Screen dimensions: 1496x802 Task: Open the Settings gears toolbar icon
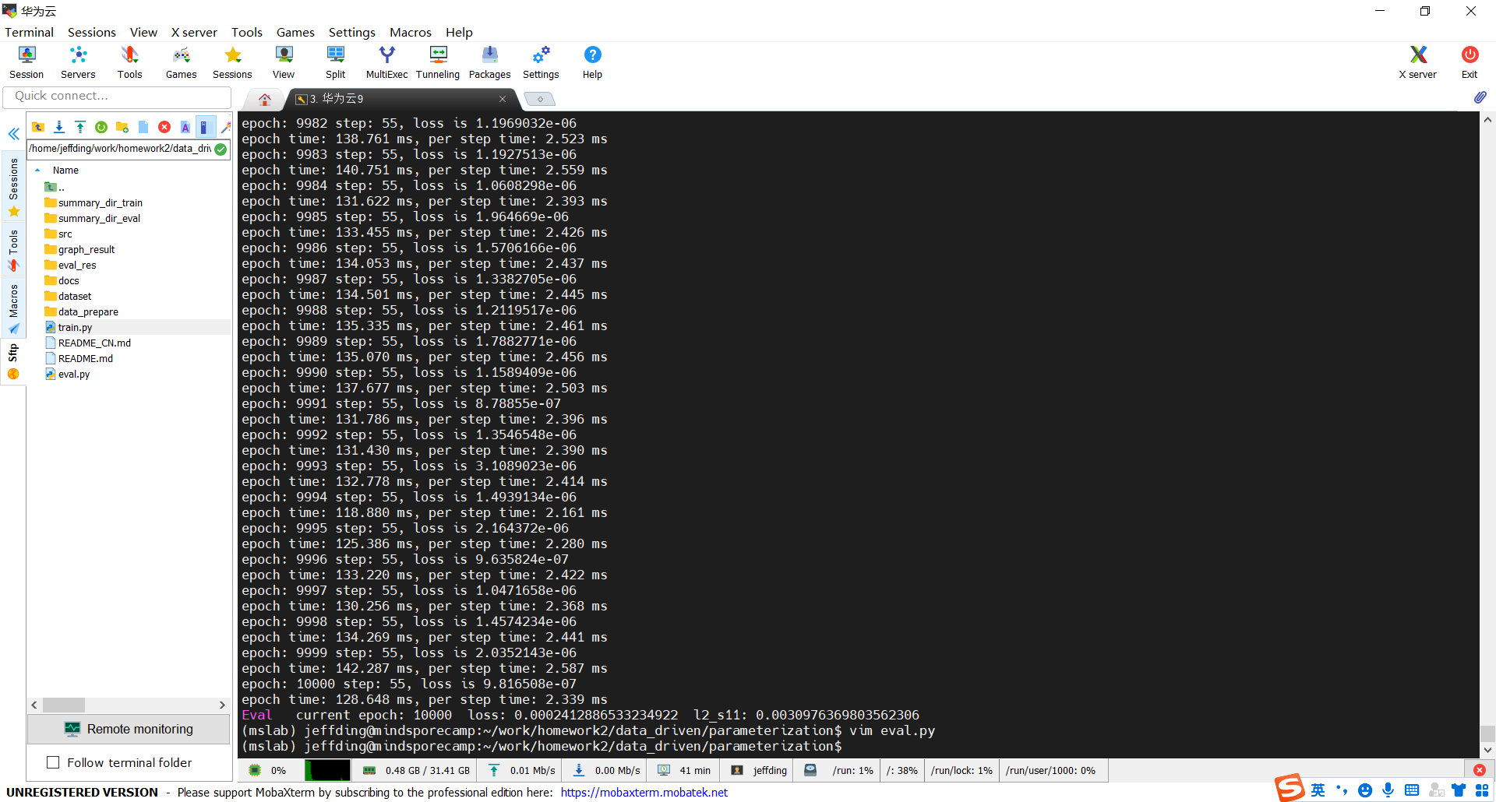pos(541,62)
